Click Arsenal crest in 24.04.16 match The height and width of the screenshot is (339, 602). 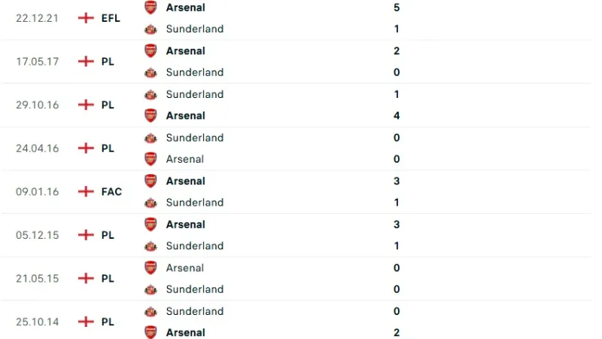click(x=150, y=159)
